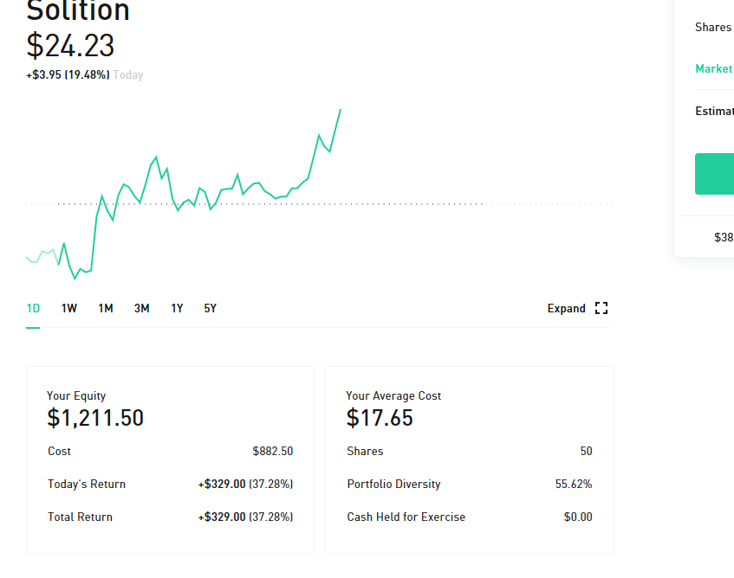Click the Expand chart label

(567, 308)
